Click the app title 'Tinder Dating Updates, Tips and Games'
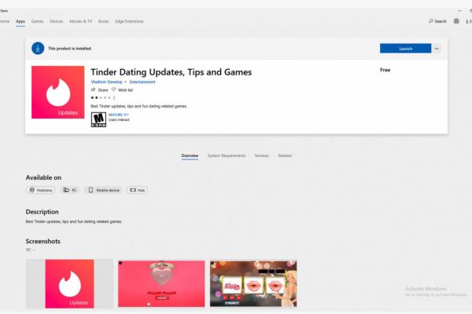Viewport: 472px width, 314px height. [x=171, y=72]
